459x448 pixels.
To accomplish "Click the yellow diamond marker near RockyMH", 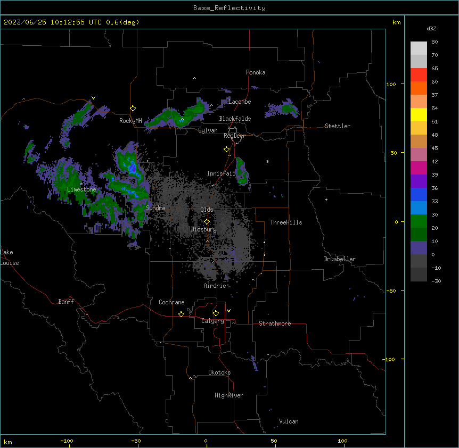I will [133, 109].
